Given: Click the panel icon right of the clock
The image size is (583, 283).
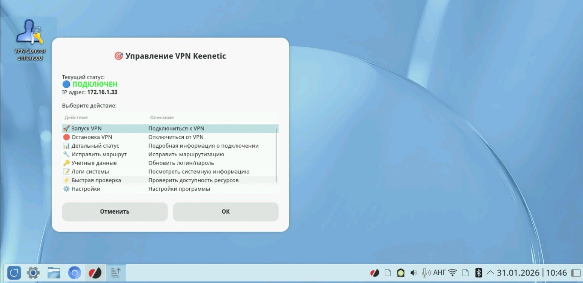Looking at the screenshot, I should click(576, 273).
